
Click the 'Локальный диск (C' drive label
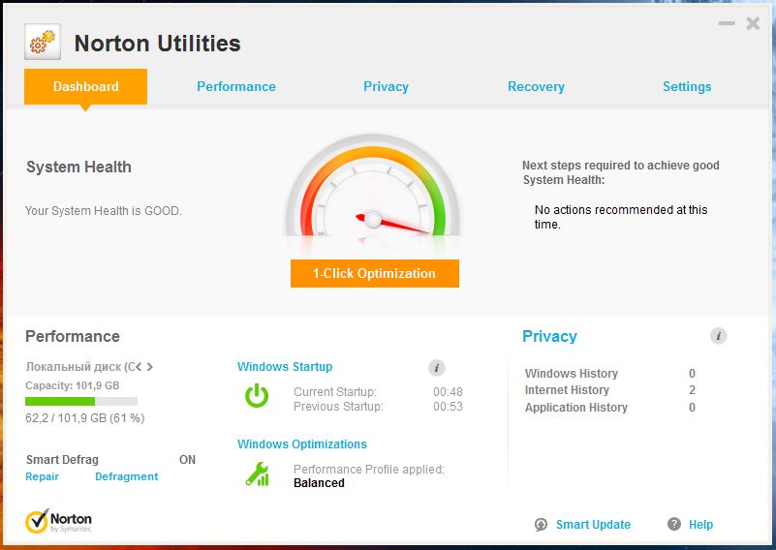(x=80, y=367)
